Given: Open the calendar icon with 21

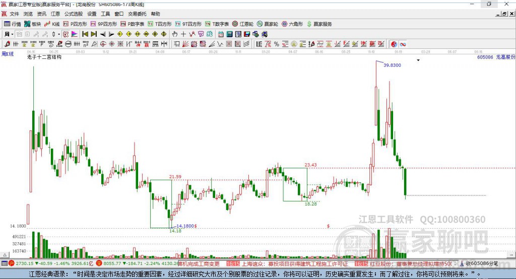Looking at the screenshot, I should [221, 34].
